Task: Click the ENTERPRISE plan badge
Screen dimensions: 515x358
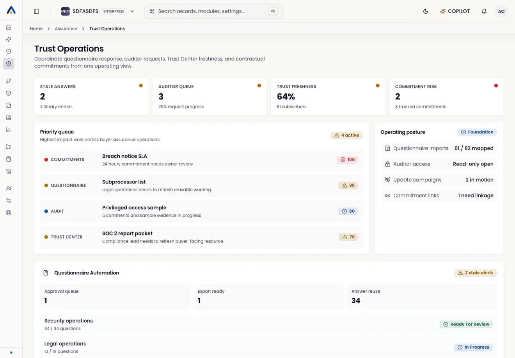Action: (x=114, y=11)
